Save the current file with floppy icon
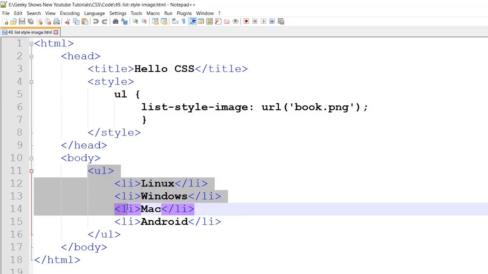Screen dimensions: 488x274 pyautogui.click(x=22, y=21)
